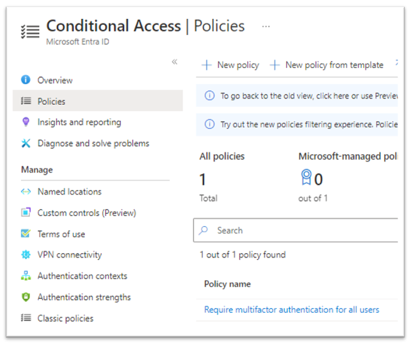Click the Terms of use checkmark icon

coord(25,234)
